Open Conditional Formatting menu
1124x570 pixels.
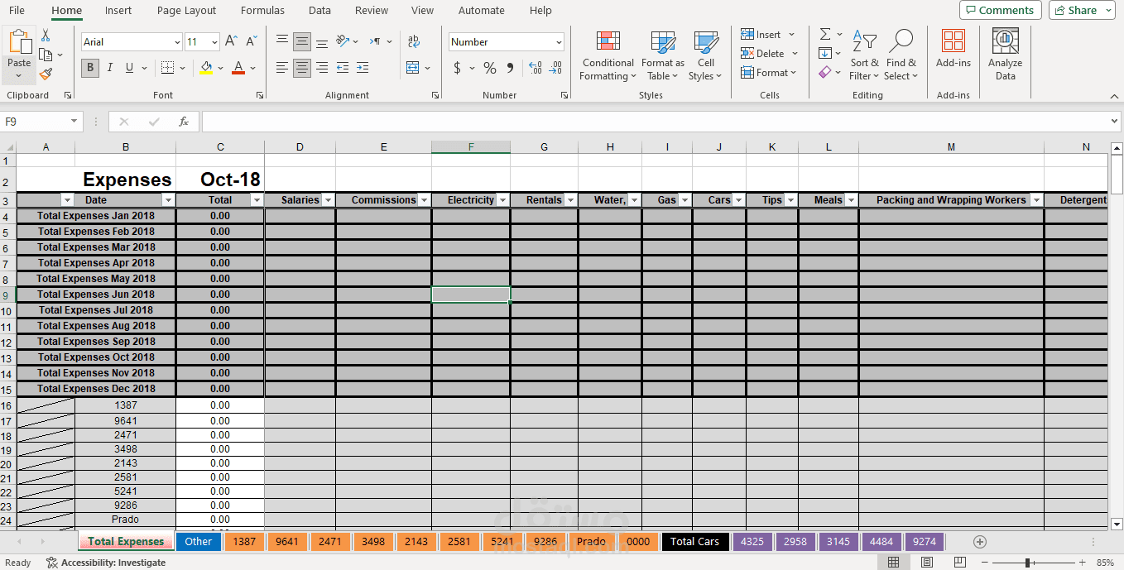[608, 56]
